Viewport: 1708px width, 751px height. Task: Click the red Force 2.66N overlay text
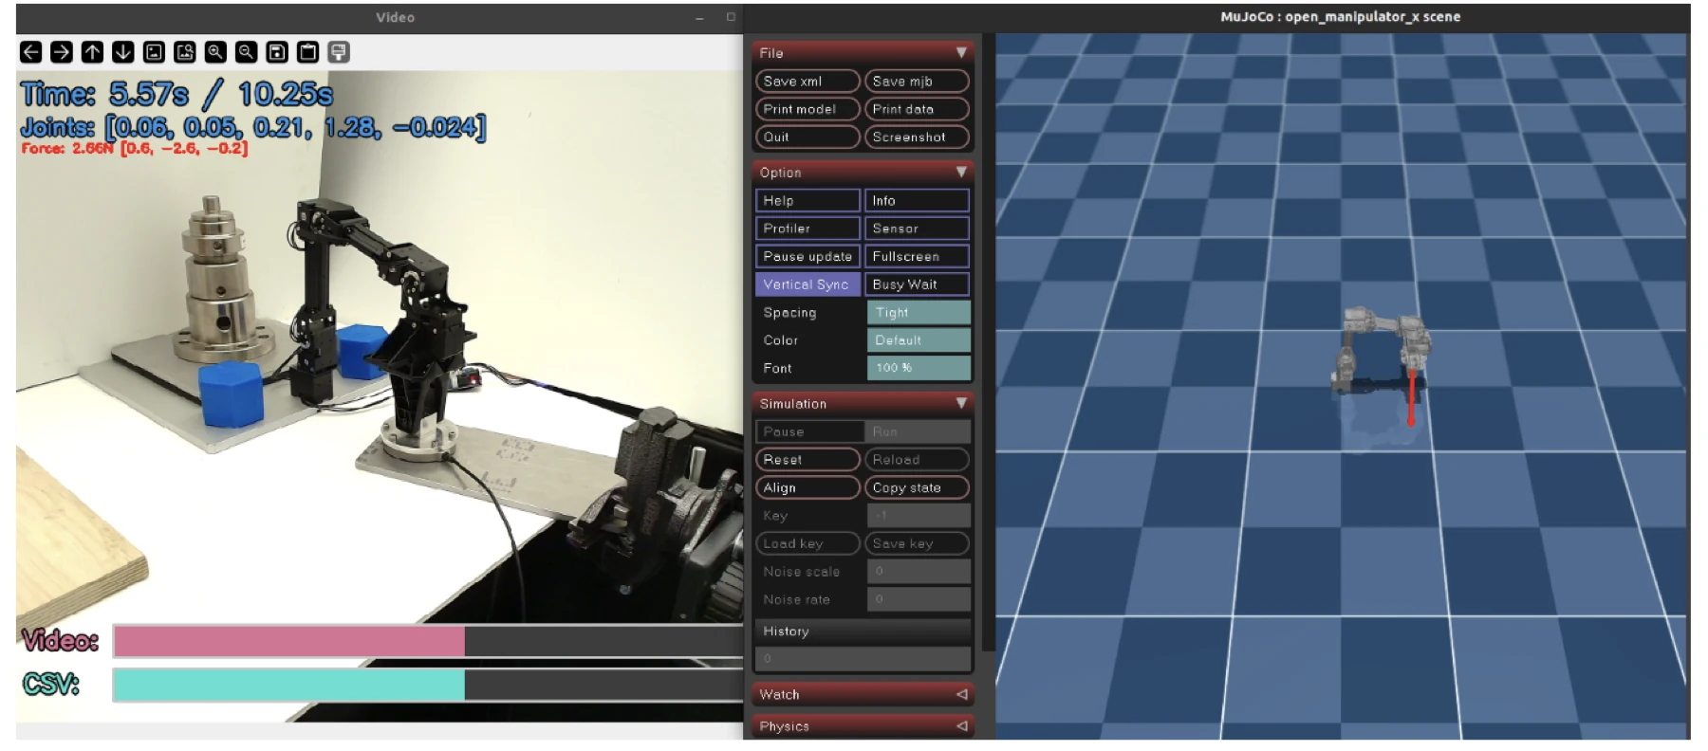pyautogui.click(x=135, y=149)
